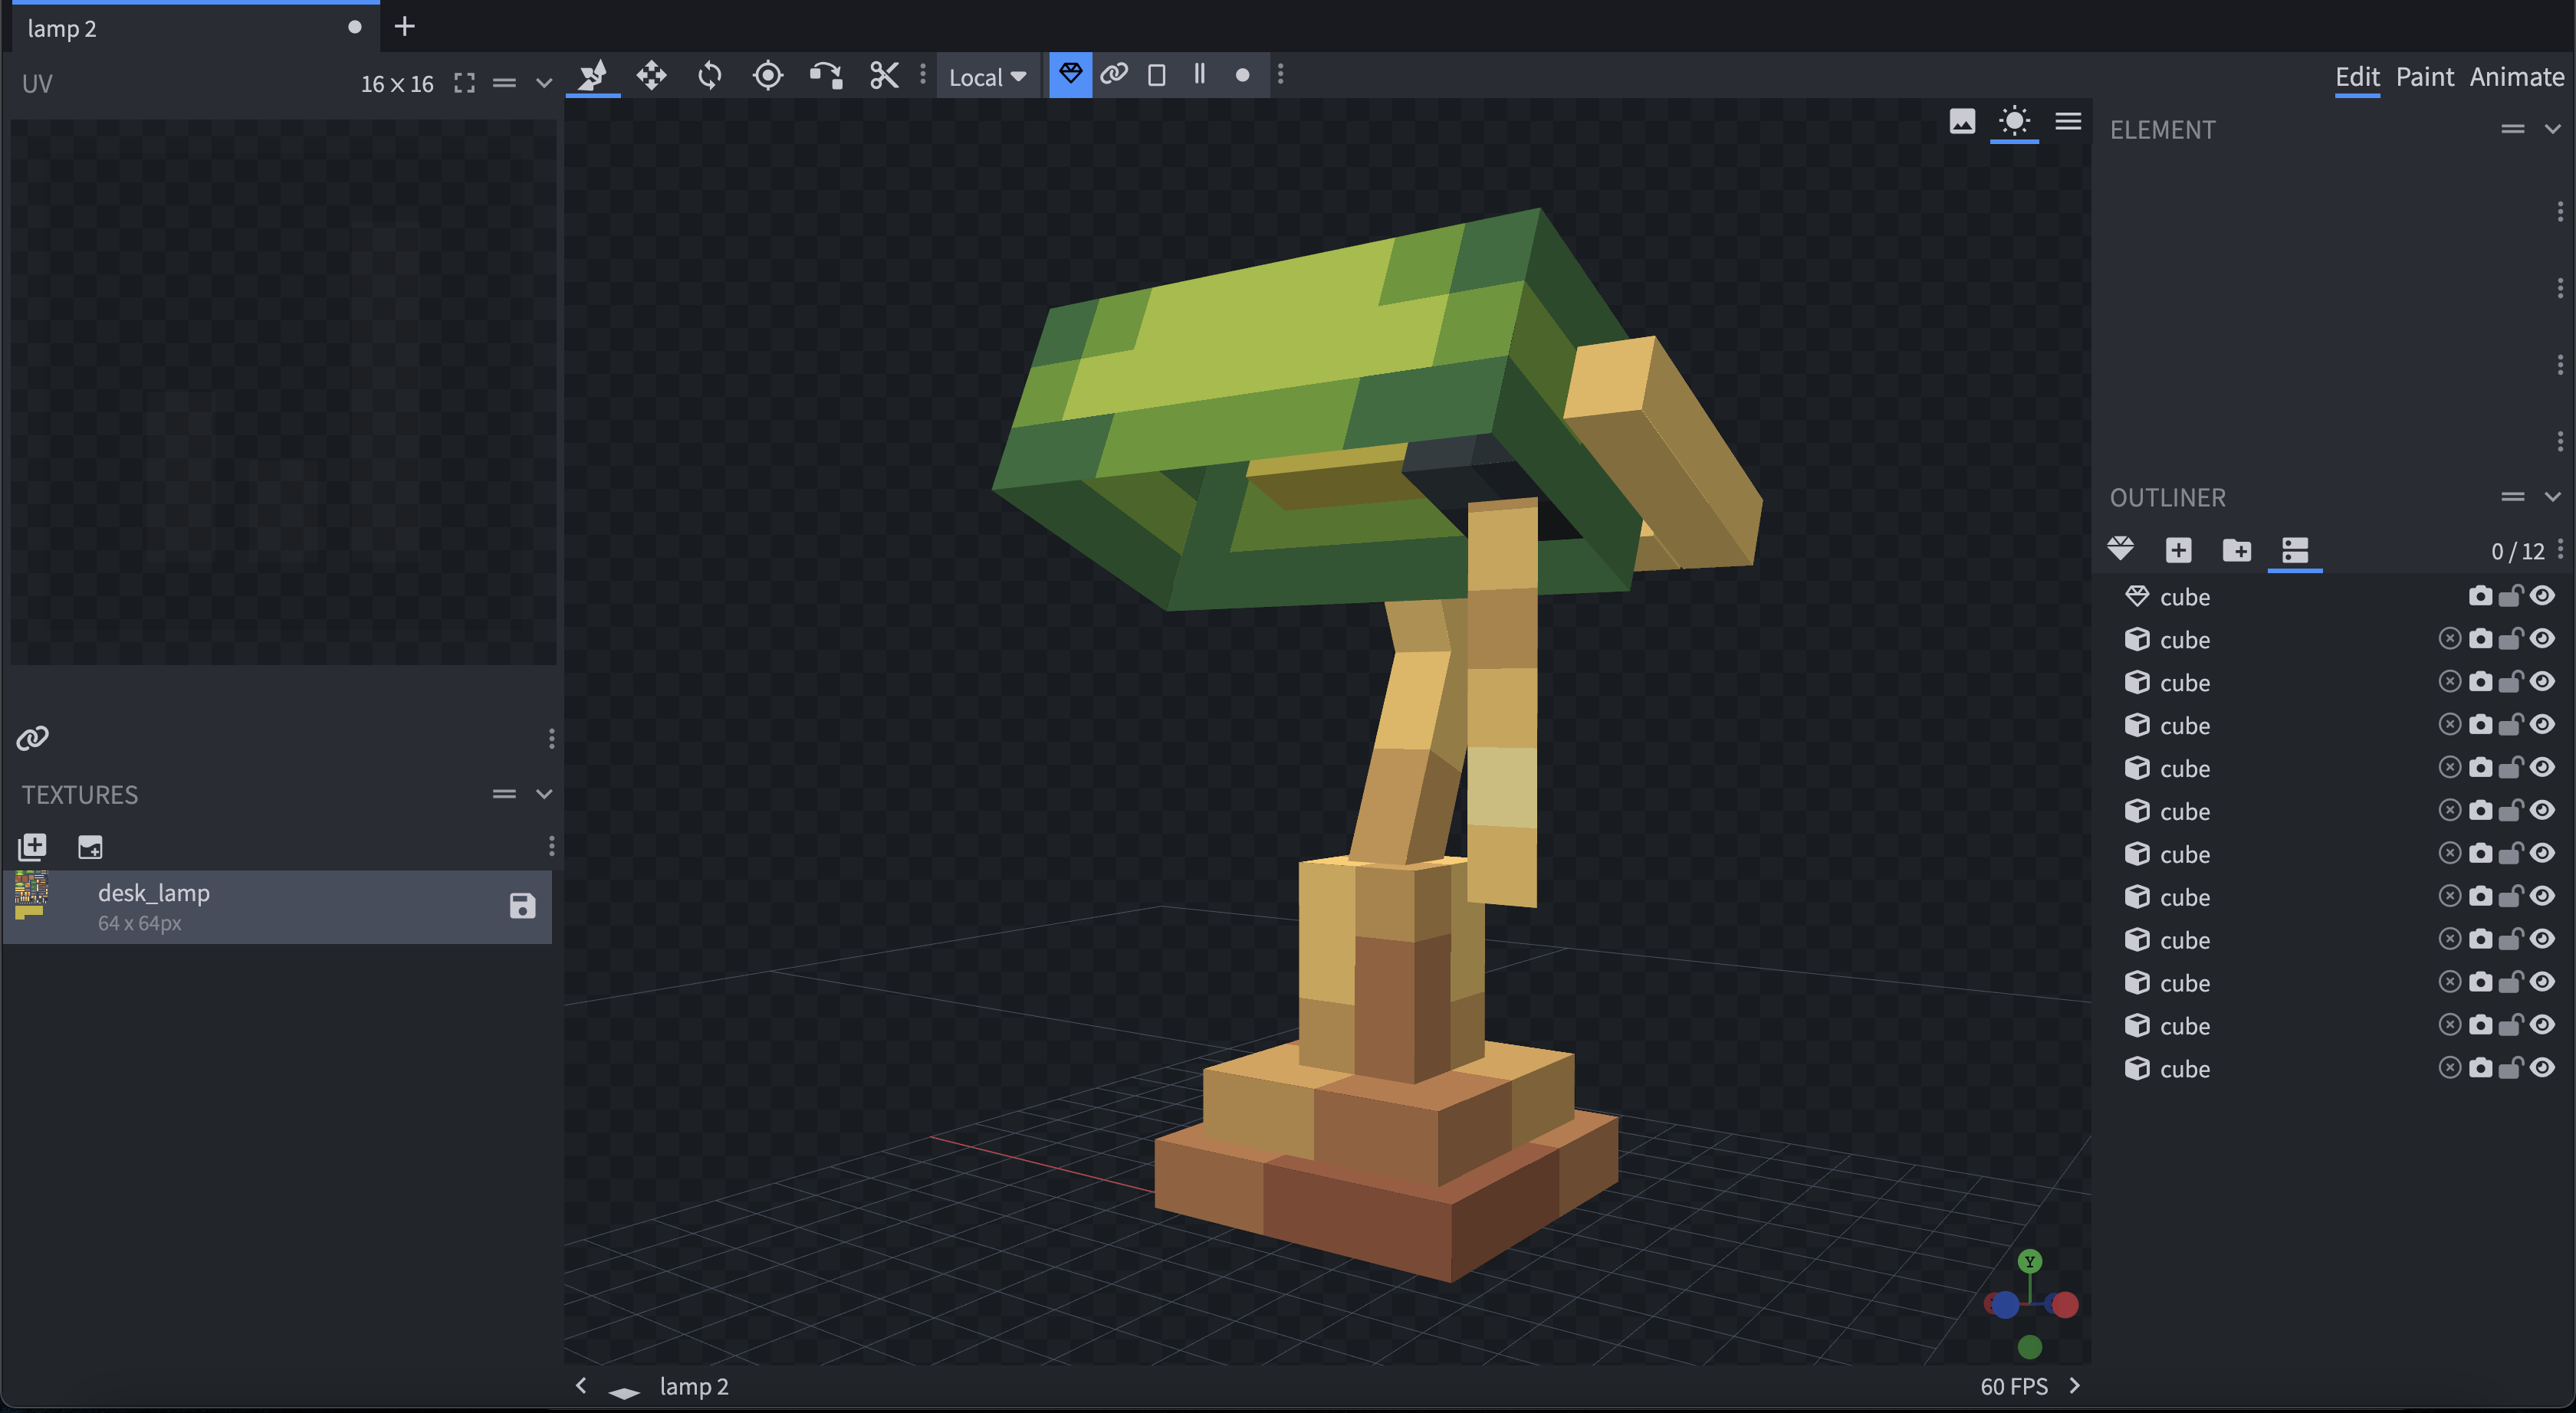
Task: Click the Outliner panel drag handle
Action: coord(2513,497)
